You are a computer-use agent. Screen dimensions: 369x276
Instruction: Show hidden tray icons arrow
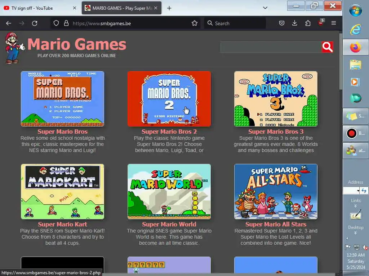347,239
